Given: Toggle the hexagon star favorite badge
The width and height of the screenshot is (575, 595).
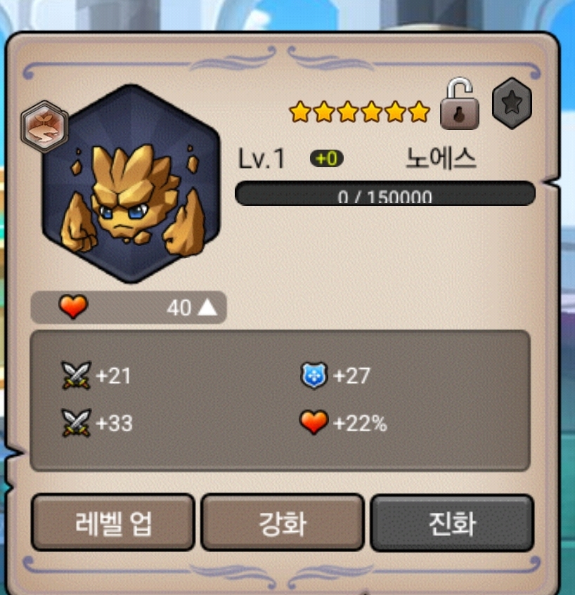Looking at the screenshot, I should click(512, 103).
